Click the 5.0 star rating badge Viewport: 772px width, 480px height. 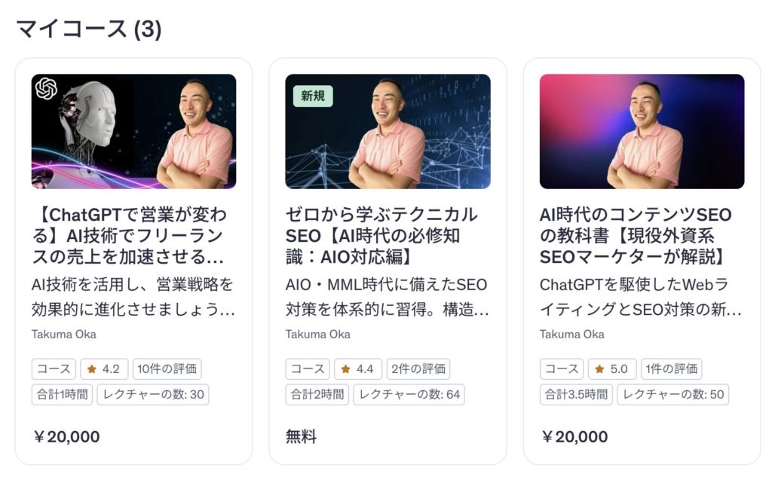(612, 369)
